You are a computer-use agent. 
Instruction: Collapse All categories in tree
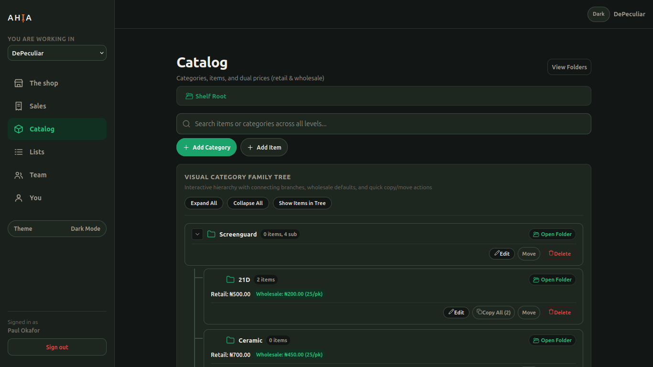(x=248, y=203)
